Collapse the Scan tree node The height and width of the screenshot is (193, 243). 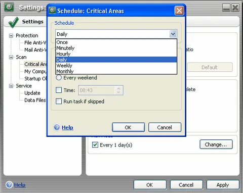pyautogui.click(x=11, y=57)
